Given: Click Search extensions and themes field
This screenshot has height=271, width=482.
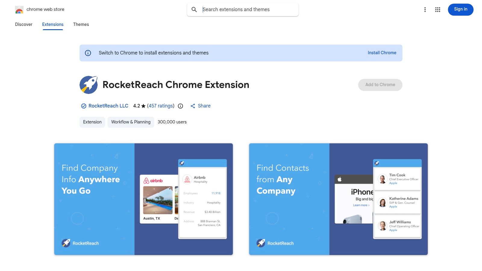Looking at the screenshot, I should [x=243, y=10].
